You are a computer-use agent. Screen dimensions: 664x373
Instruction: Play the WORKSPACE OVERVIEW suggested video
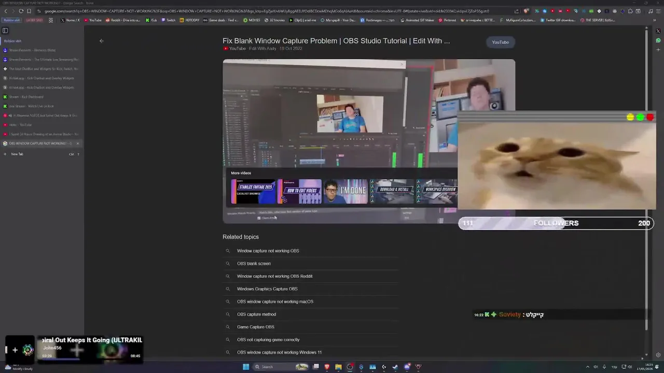437,192
